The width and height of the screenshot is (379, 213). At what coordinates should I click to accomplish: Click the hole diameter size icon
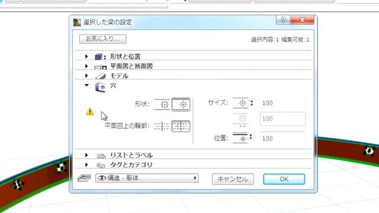click(243, 103)
